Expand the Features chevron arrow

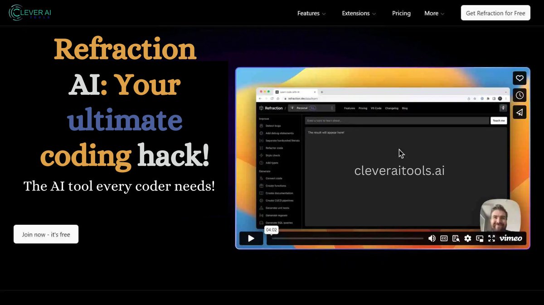tap(324, 14)
